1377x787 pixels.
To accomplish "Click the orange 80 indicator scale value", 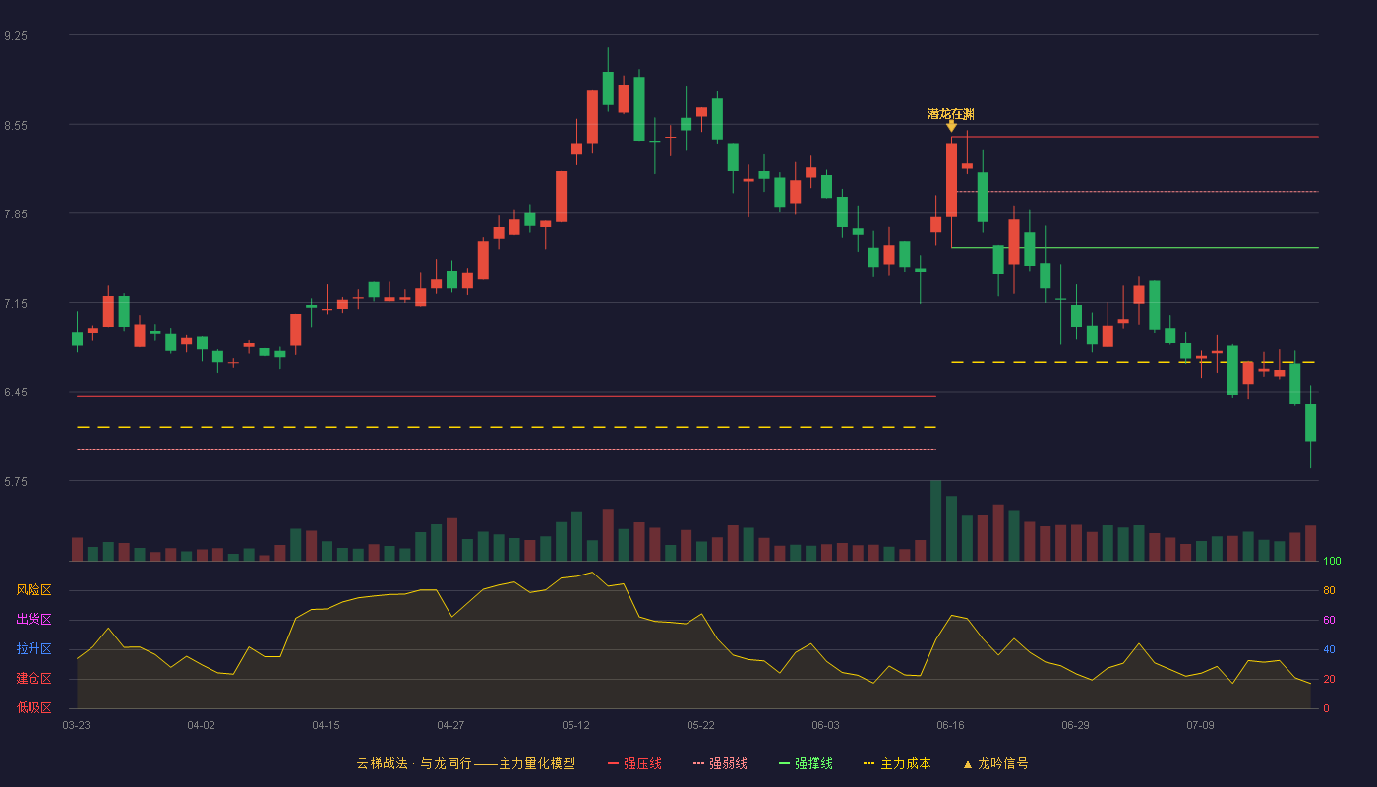I will [x=1329, y=590].
